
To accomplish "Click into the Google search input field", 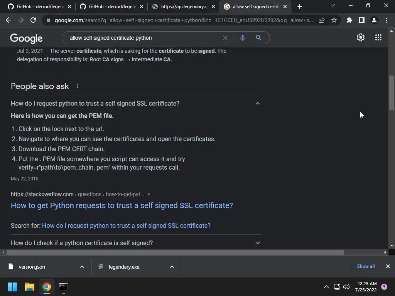I will tap(143, 38).
